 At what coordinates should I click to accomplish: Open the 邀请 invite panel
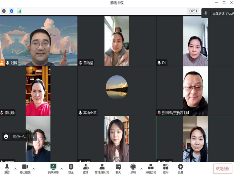pyautogui.click(x=85, y=168)
